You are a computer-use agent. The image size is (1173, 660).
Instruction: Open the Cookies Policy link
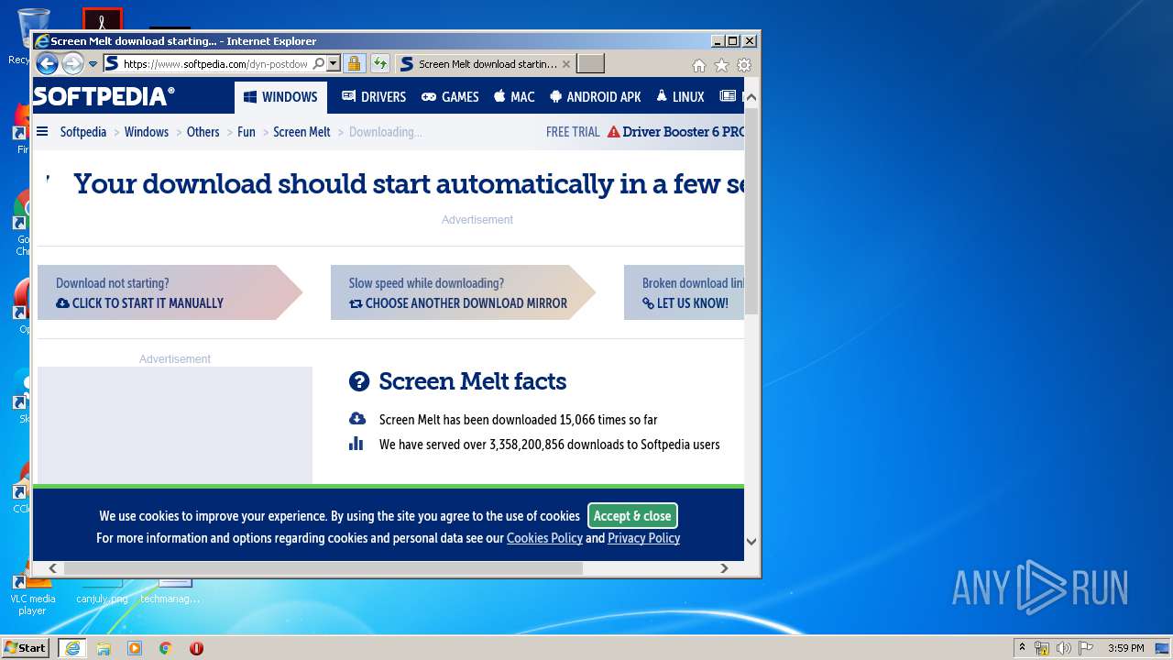coord(544,538)
